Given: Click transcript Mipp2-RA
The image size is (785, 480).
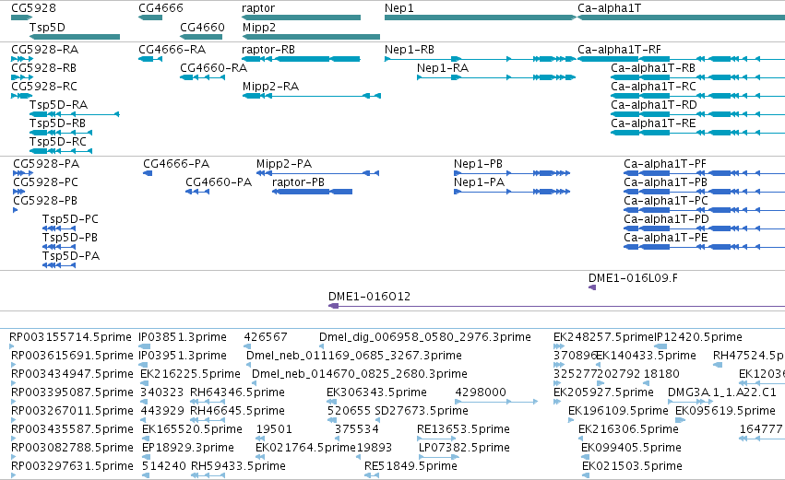Looking at the screenshot, I should click(270, 87).
